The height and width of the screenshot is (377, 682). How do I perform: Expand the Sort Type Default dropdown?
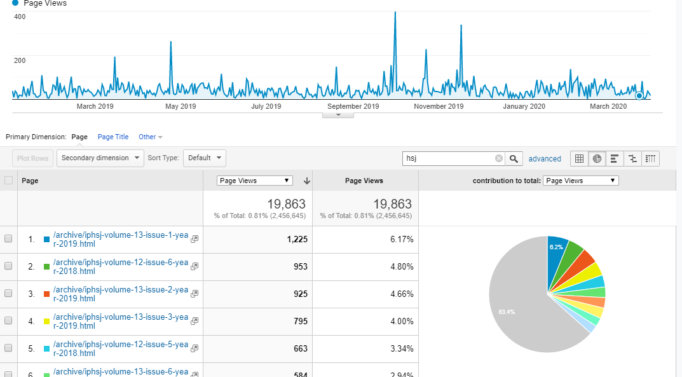tap(204, 158)
